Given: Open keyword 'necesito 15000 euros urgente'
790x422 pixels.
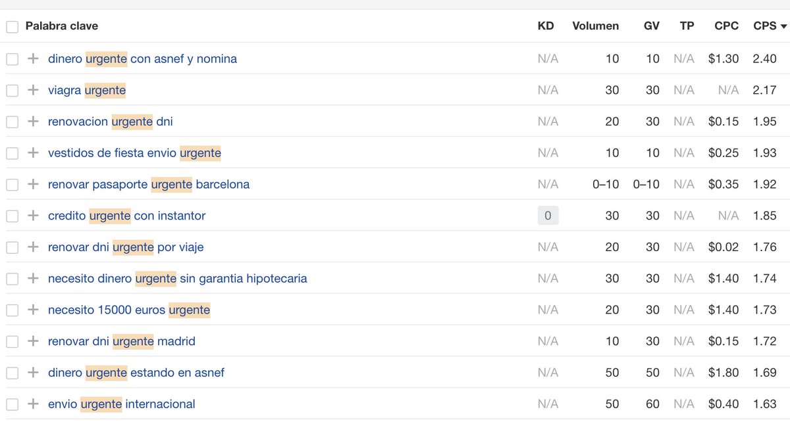Looking at the screenshot, I should pyautogui.click(x=129, y=310).
